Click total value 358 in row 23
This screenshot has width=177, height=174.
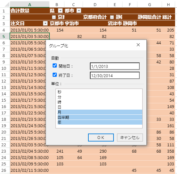(x=168, y=151)
